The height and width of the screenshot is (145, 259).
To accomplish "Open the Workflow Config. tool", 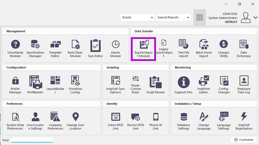I will 75,84.
